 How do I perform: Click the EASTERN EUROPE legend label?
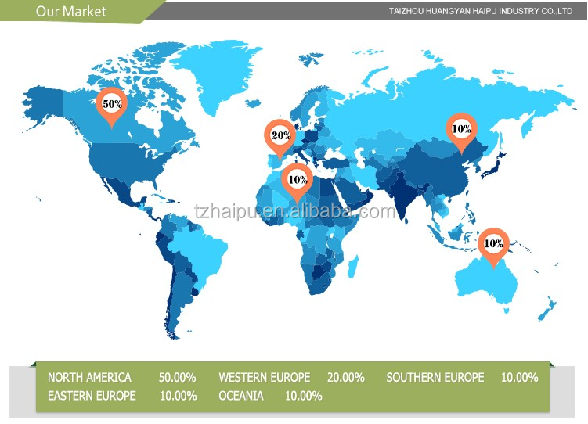tap(92, 396)
